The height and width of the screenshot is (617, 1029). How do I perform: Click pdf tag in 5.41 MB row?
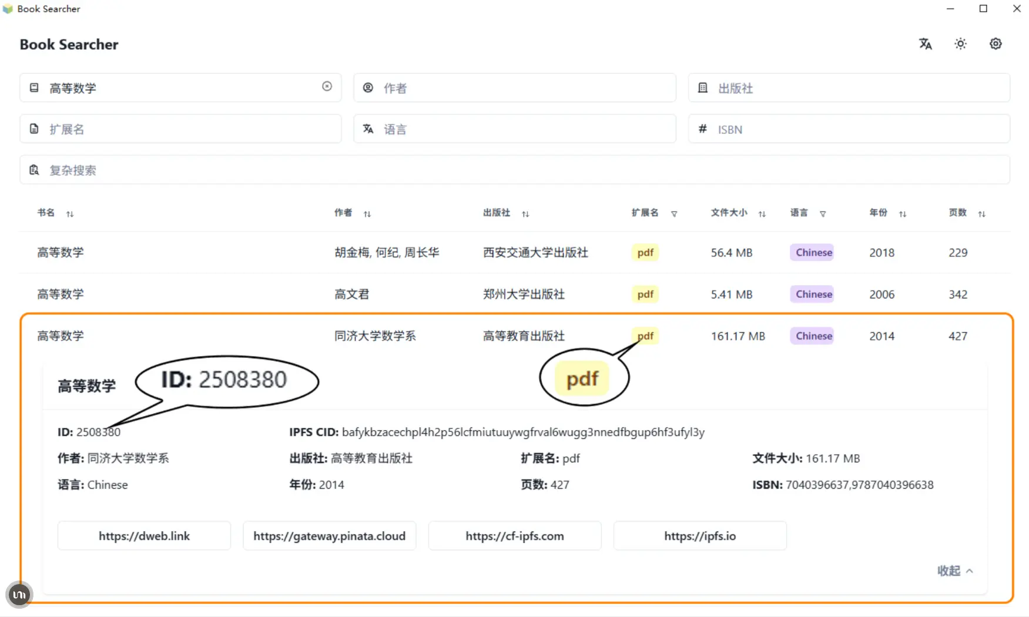coord(645,294)
